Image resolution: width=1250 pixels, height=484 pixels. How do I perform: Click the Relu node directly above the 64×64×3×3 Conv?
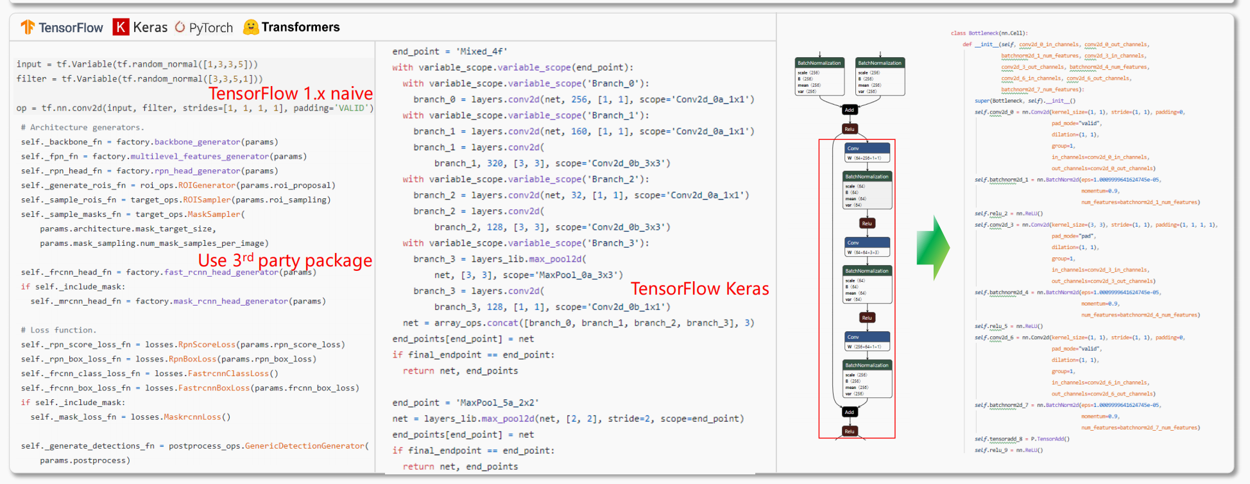867,223
